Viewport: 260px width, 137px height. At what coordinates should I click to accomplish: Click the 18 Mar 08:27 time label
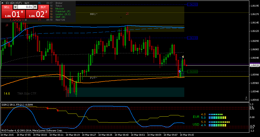(x=89, y=135)
